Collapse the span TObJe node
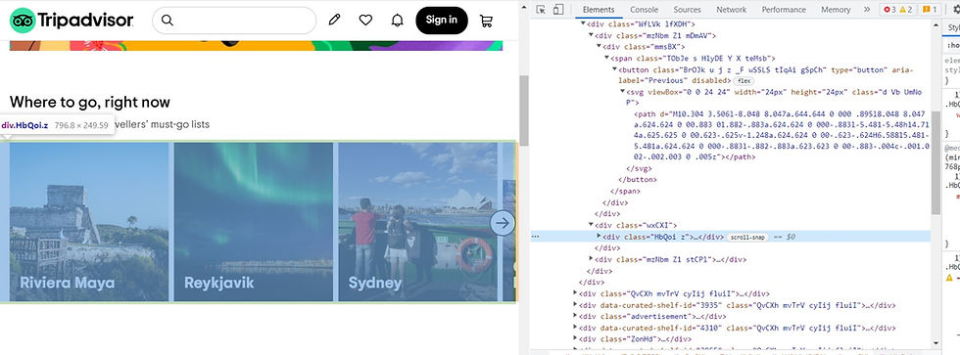This screenshot has height=355, width=960. click(x=606, y=58)
